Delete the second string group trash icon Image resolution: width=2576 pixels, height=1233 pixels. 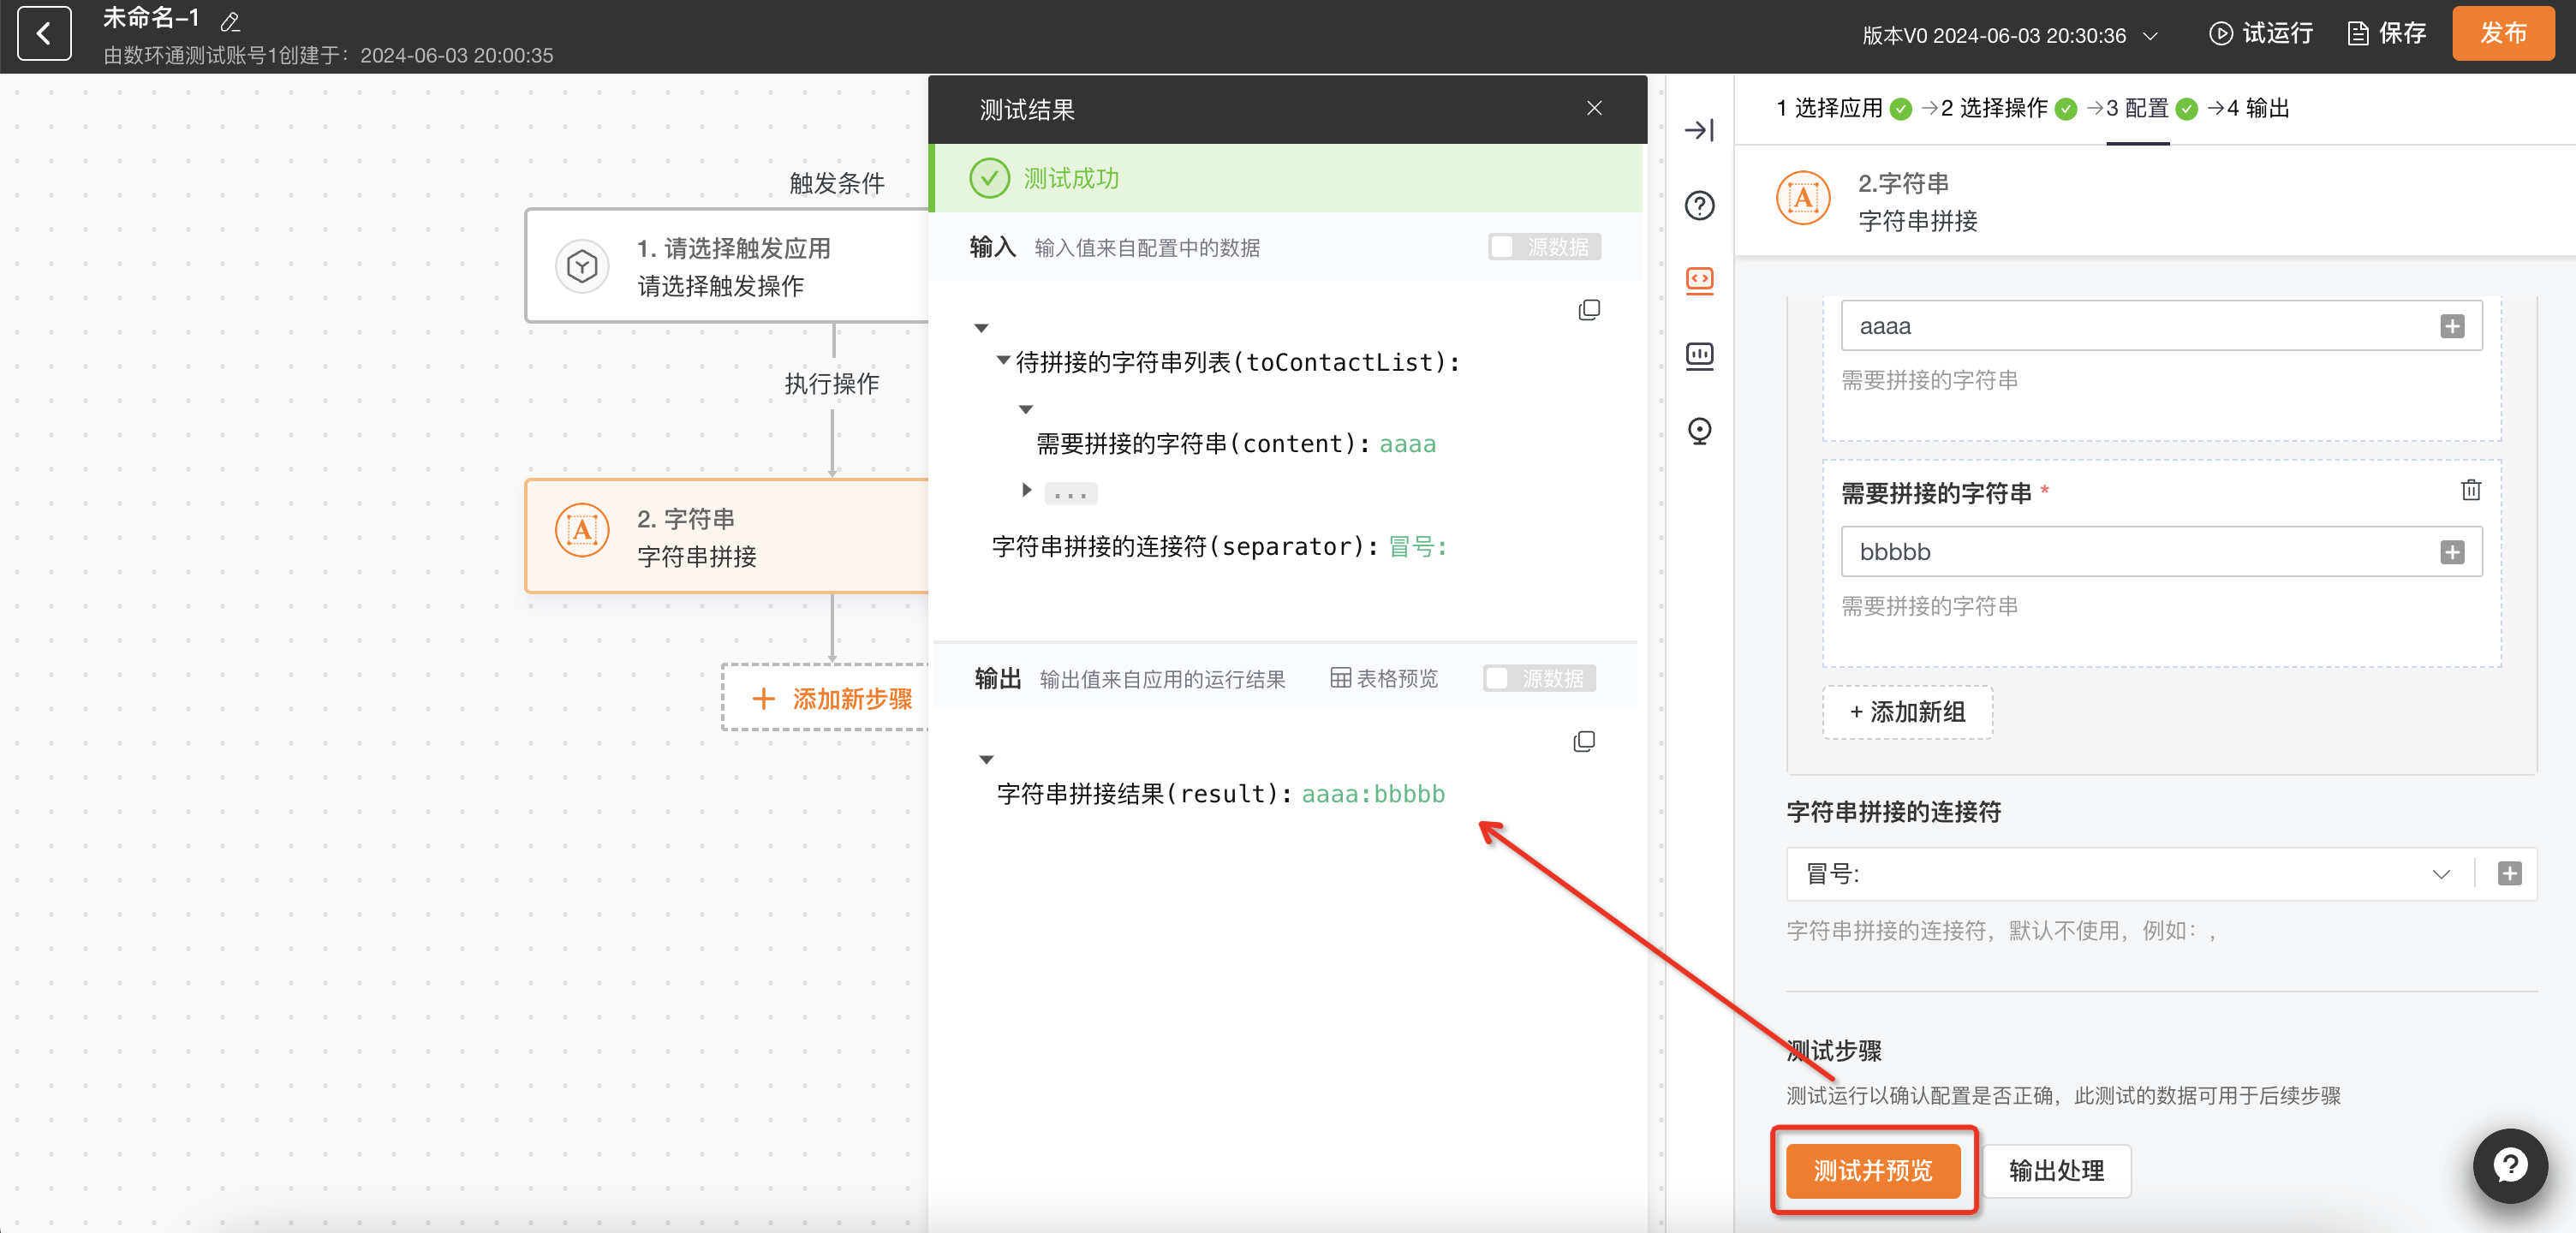(2470, 490)
